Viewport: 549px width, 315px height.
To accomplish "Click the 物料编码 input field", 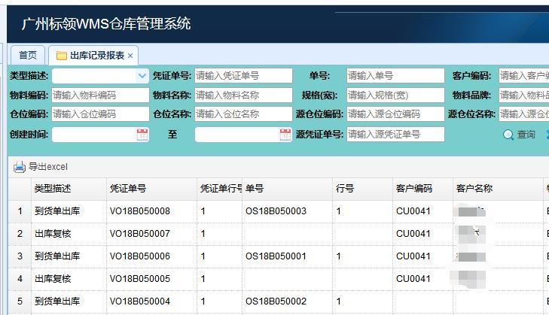I will point(99,95).
